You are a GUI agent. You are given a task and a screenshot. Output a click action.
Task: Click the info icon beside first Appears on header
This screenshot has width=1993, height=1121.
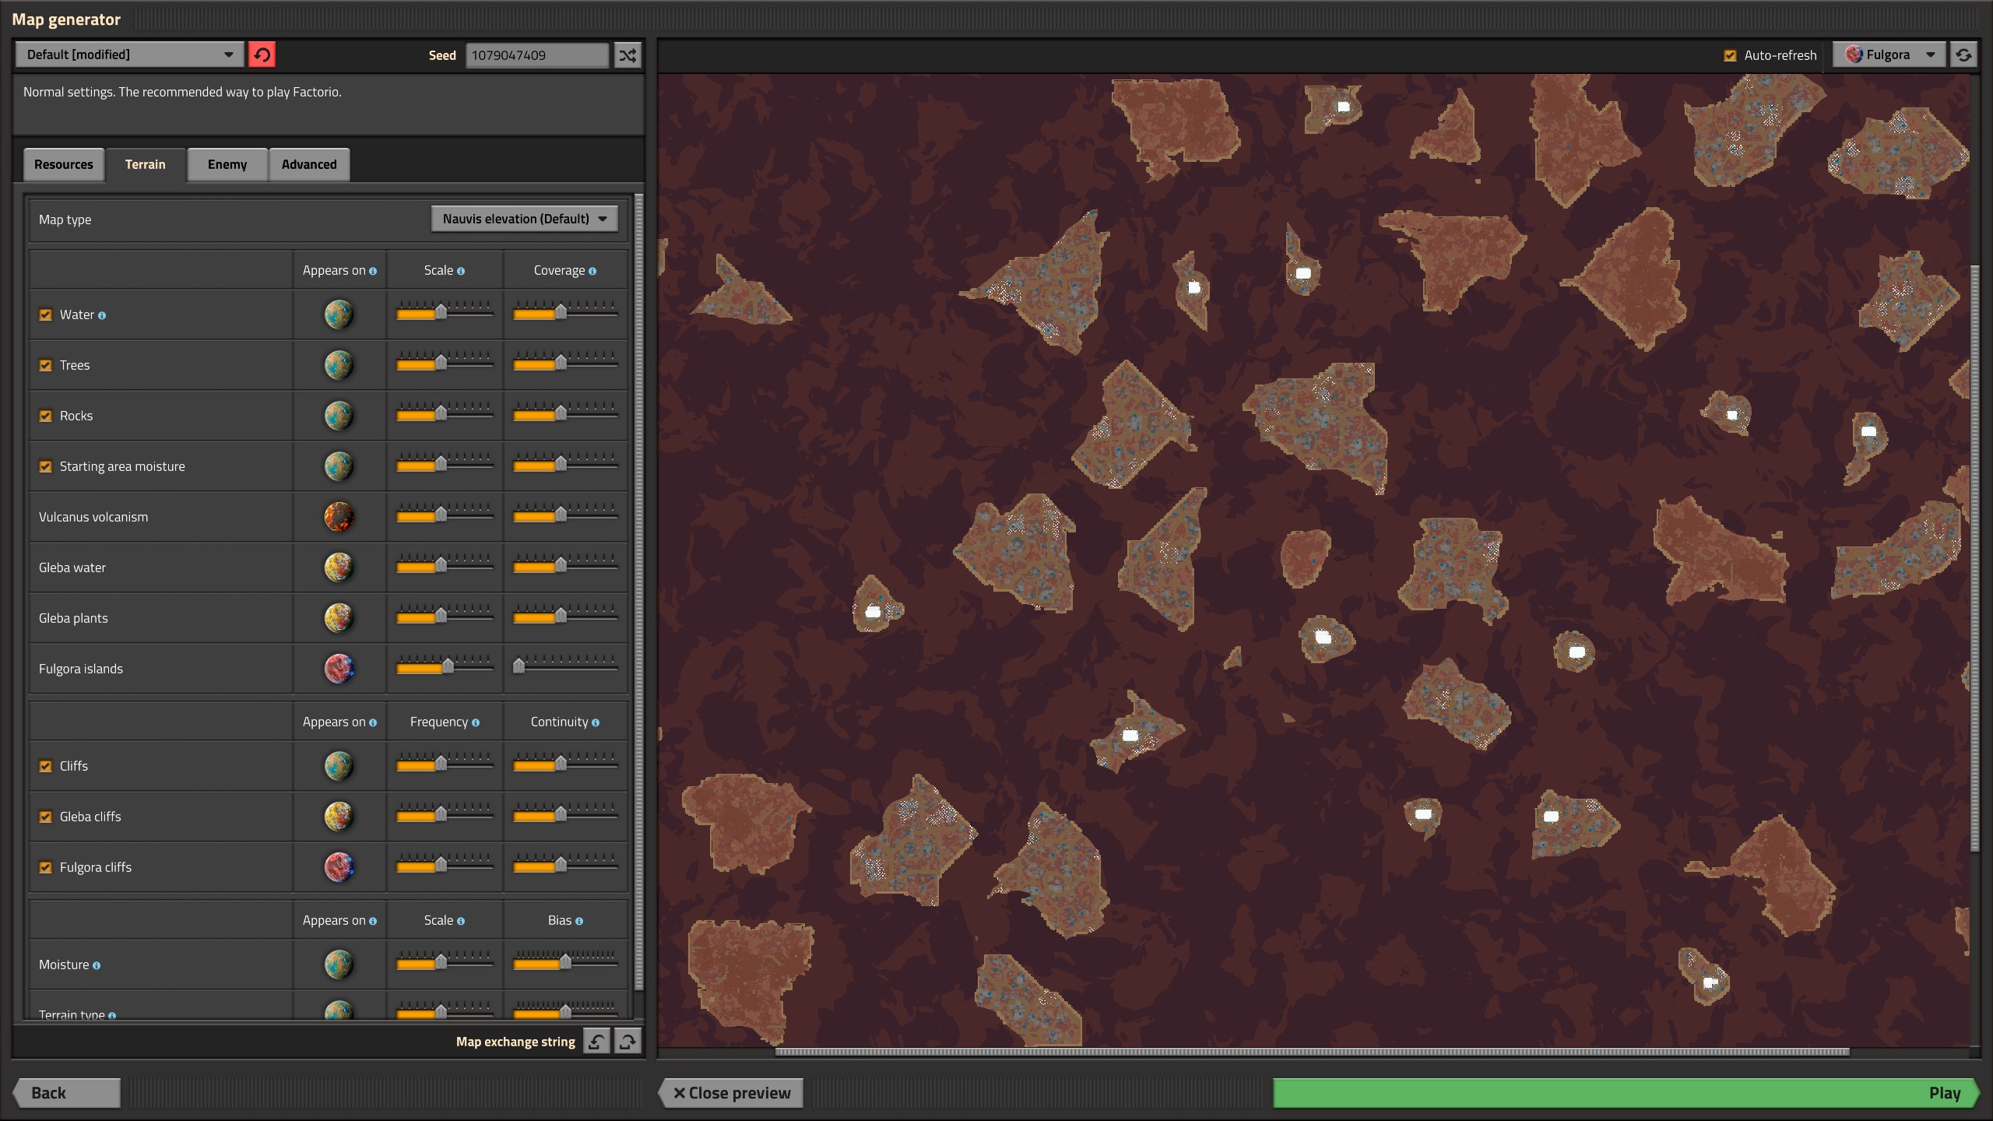tap(373, 271)
